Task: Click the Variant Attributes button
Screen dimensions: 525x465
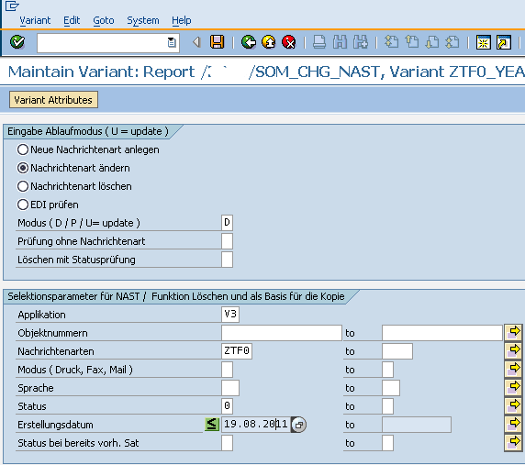Action: coord(53,100)
